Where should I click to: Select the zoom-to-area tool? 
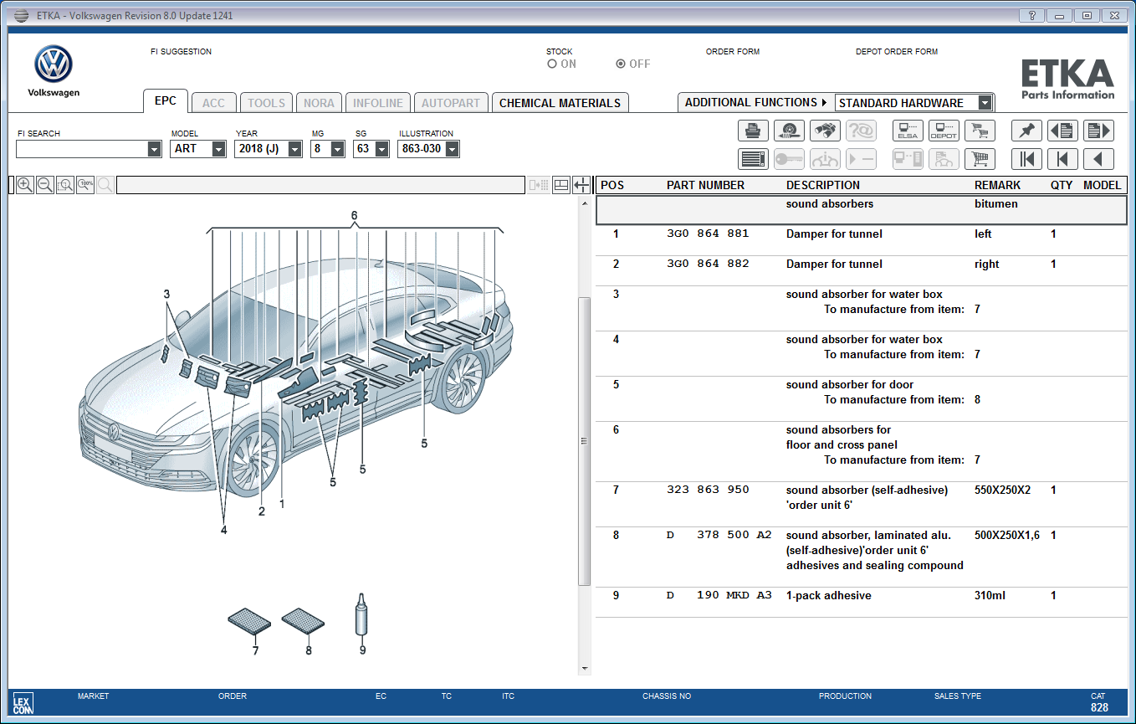pos(65,185)
